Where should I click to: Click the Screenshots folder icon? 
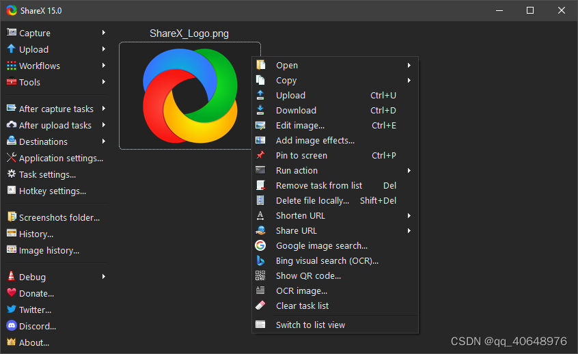(12, 217)
